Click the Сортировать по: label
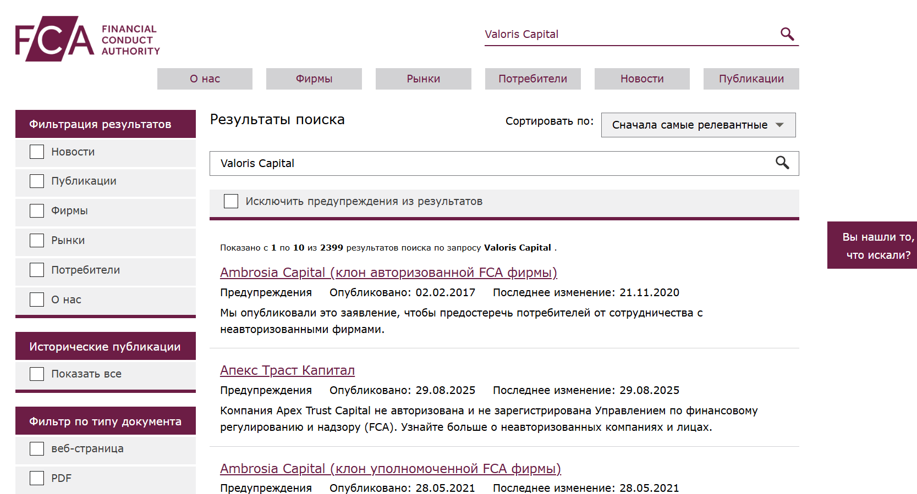 [x=550, y=121]
